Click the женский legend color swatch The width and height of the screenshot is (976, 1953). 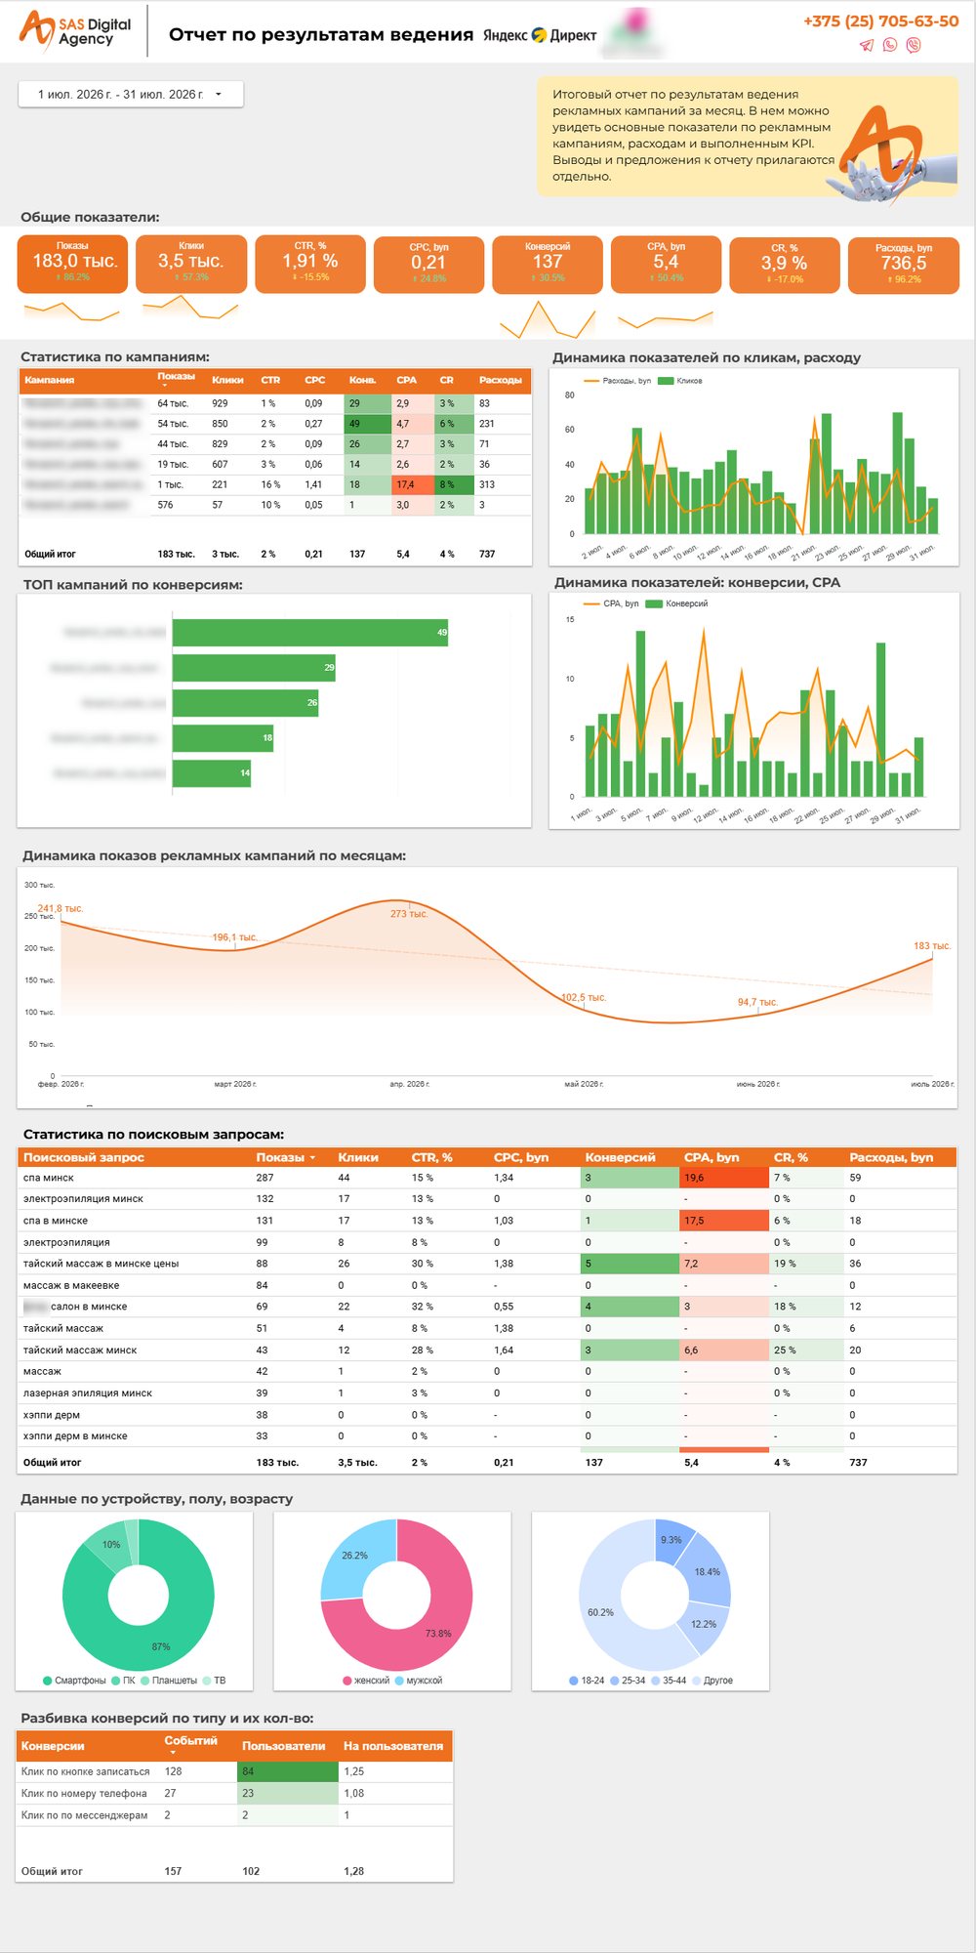click(x=347, y=1681)
